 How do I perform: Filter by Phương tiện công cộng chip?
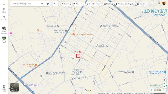pyautogui.click(x=125, y=4)
